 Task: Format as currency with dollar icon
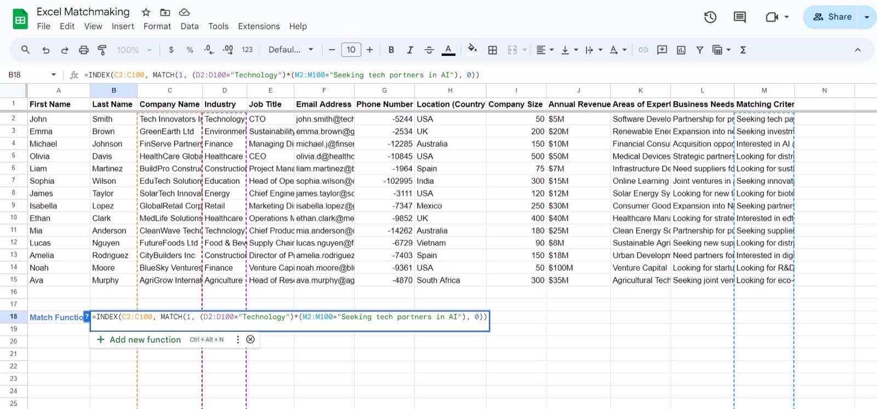(171, 50)
